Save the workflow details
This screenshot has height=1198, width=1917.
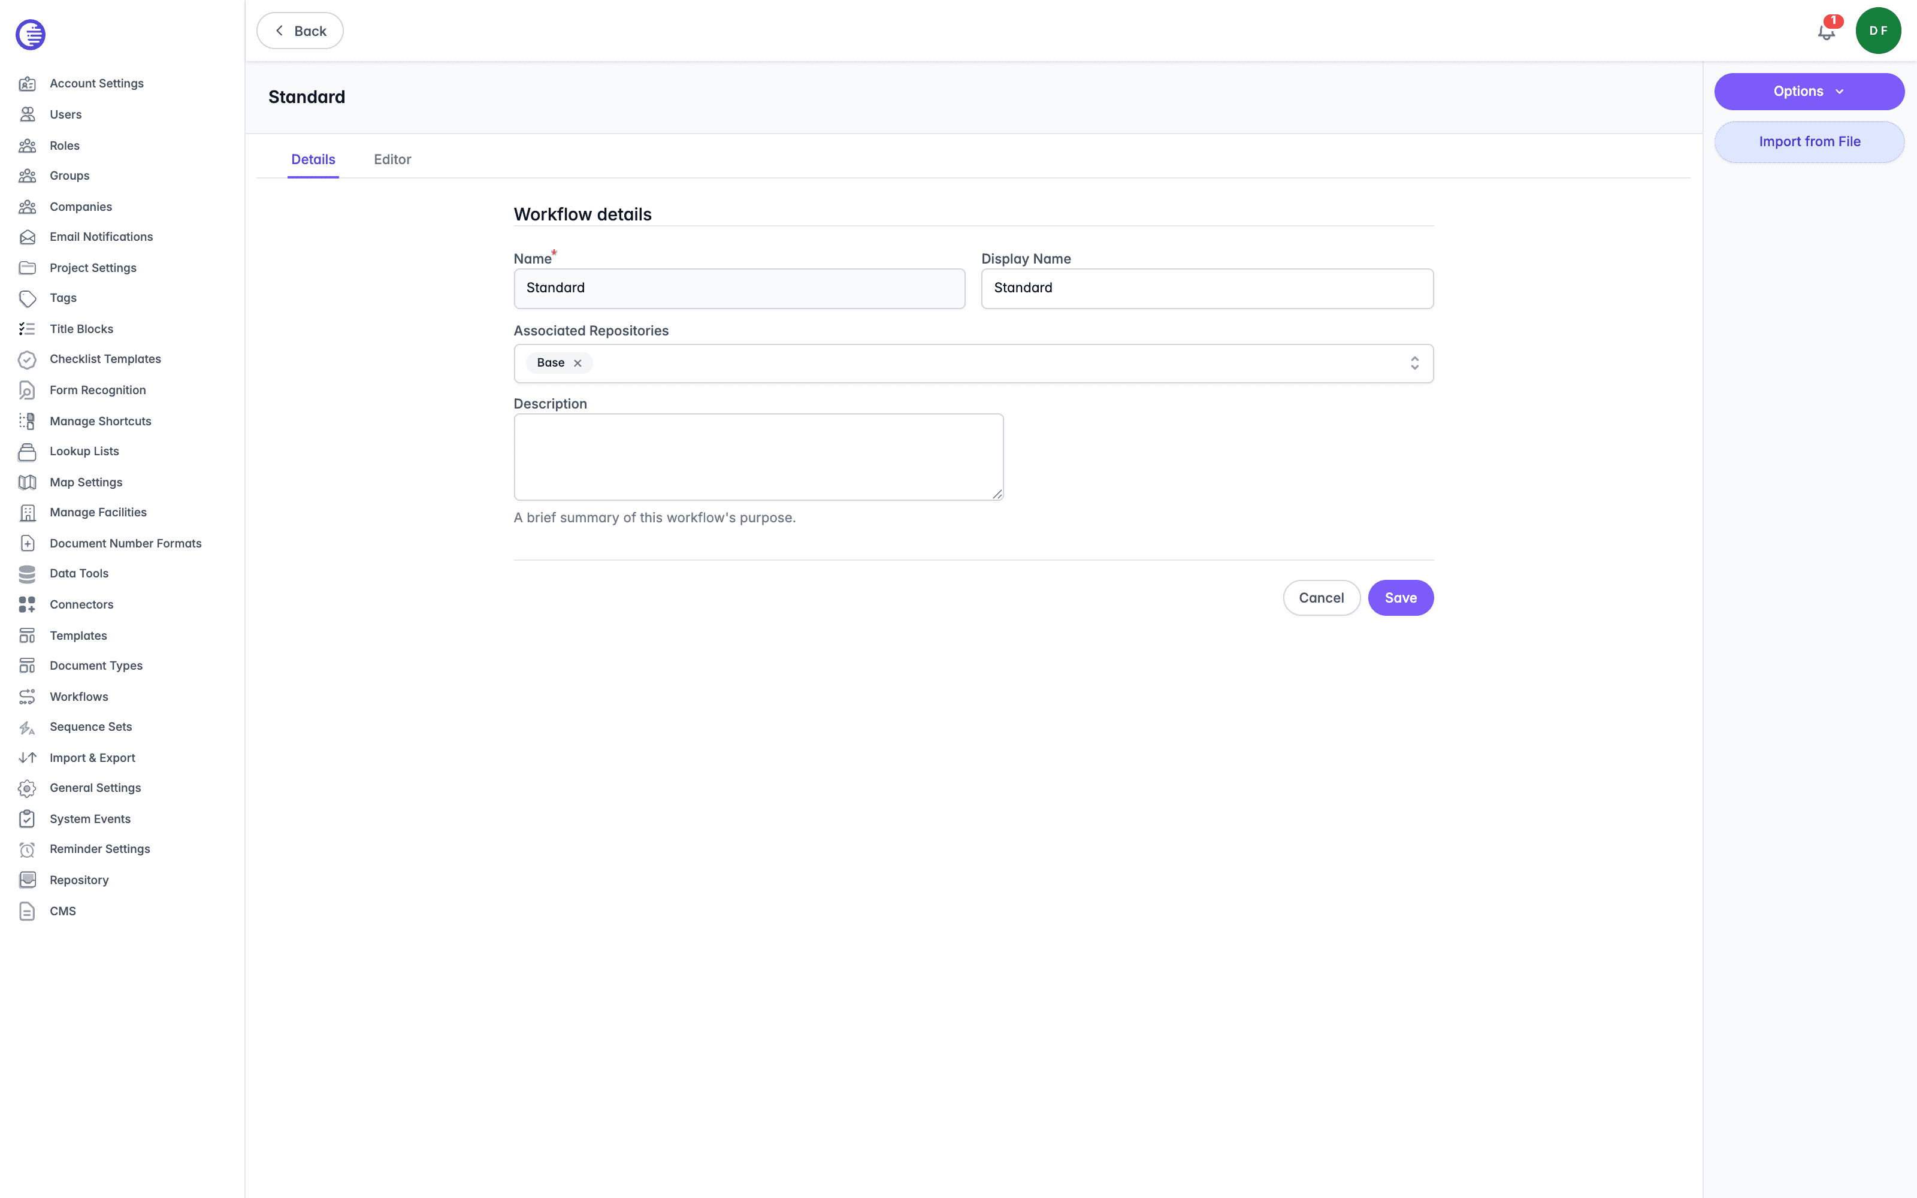coord(1400,597)
